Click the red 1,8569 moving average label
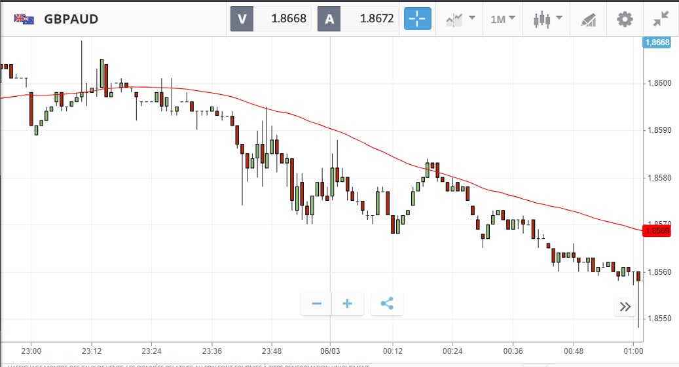Image resolution: width=679 pixels, height=367 pixels. [x=657, y=230]
